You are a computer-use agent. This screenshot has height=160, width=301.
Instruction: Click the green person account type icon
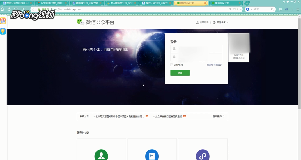[101, 155]
